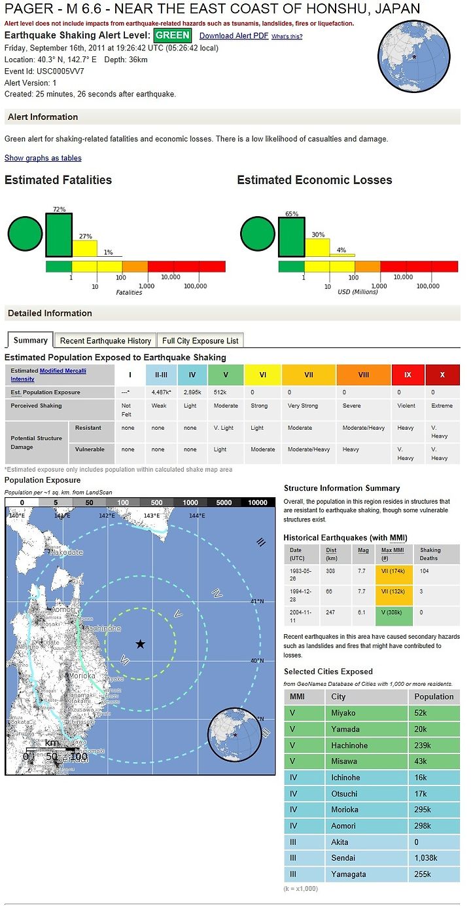Click the Event Id USC0005VV7 text

pyautogui.click(x=44, y=71)
